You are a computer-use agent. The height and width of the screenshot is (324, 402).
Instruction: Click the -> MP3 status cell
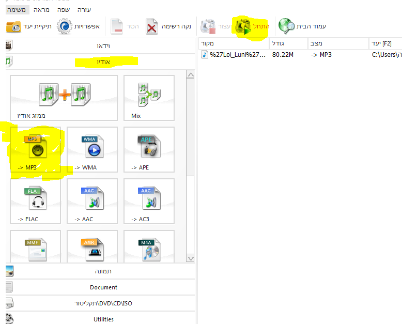[x=321, y=55]
